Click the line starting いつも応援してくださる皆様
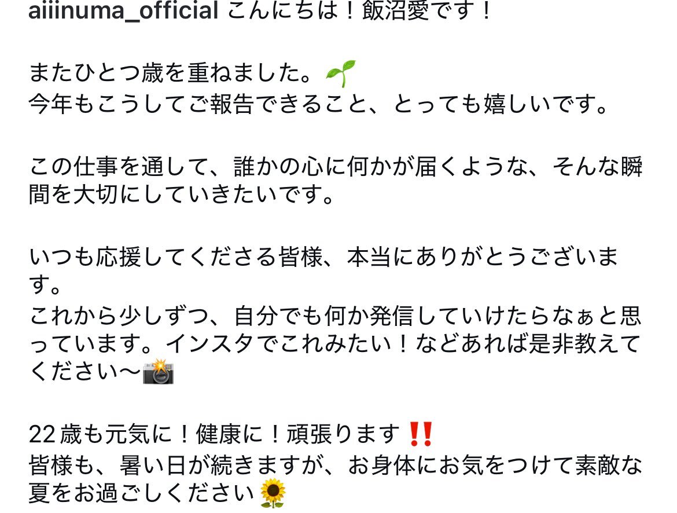Screen dimensions: 677x513 [324, 257]
